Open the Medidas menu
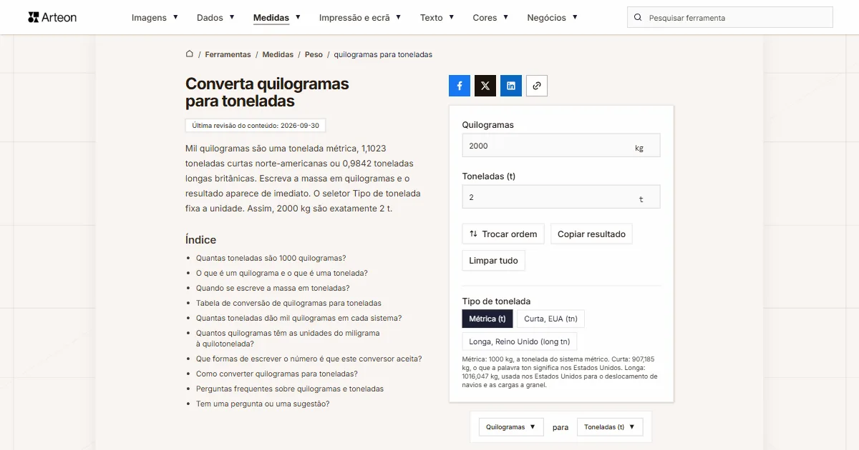The height and width of the screenshot is (450, 859). [x=277, y=18]
